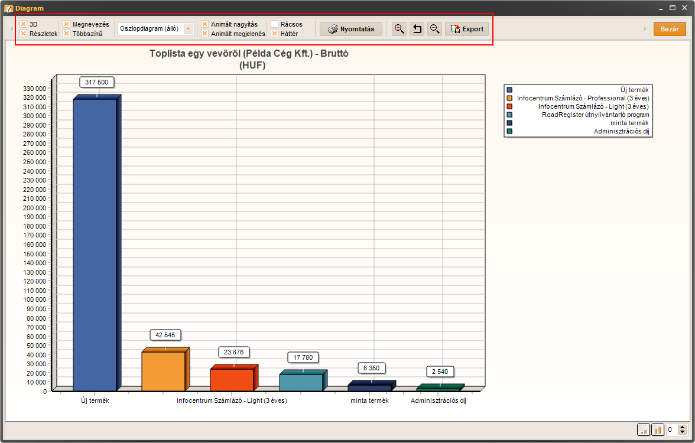Click the 23 876 value label

pyautogui.click(x=233, y=352)
